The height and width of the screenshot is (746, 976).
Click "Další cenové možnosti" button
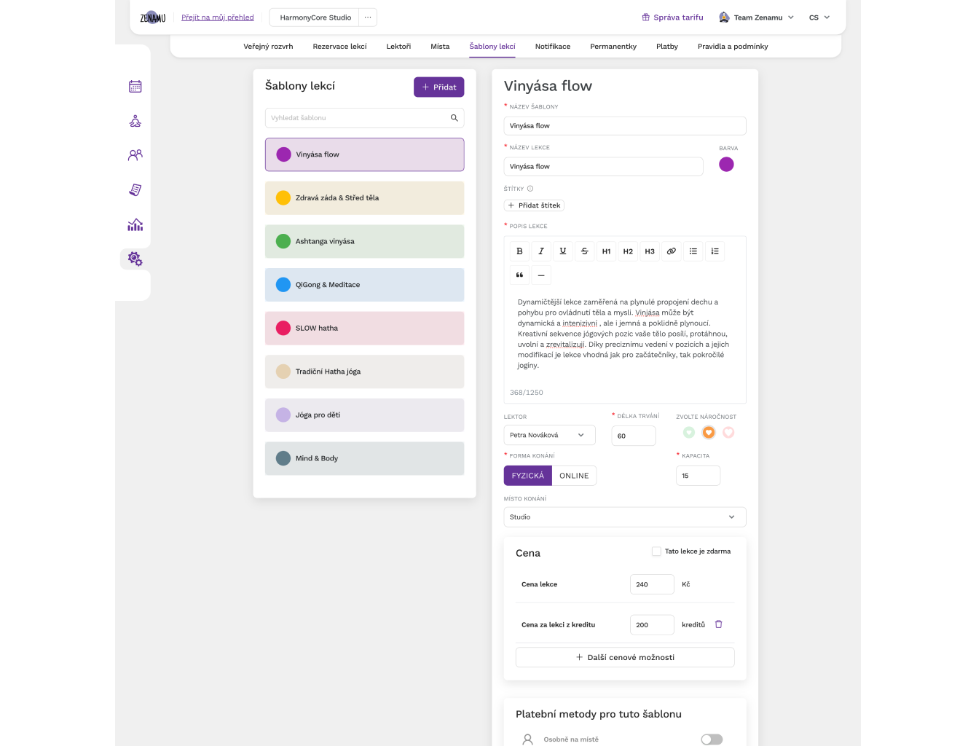[625, 657]
